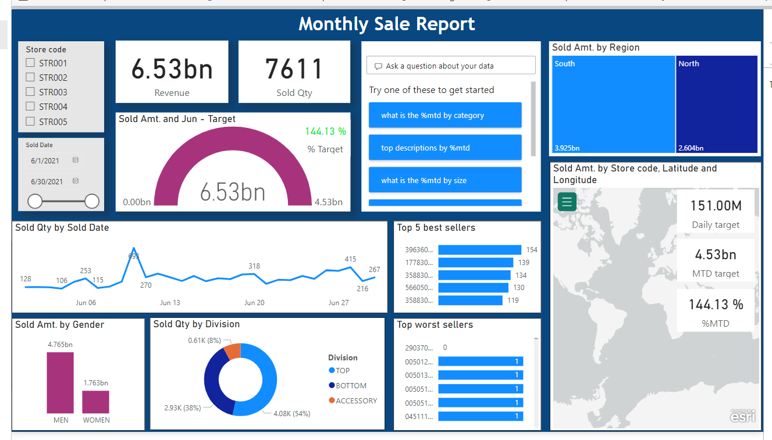Click the Q&A speech bubble icon
The height and width of the screenshot is (440, 772).
378,66
